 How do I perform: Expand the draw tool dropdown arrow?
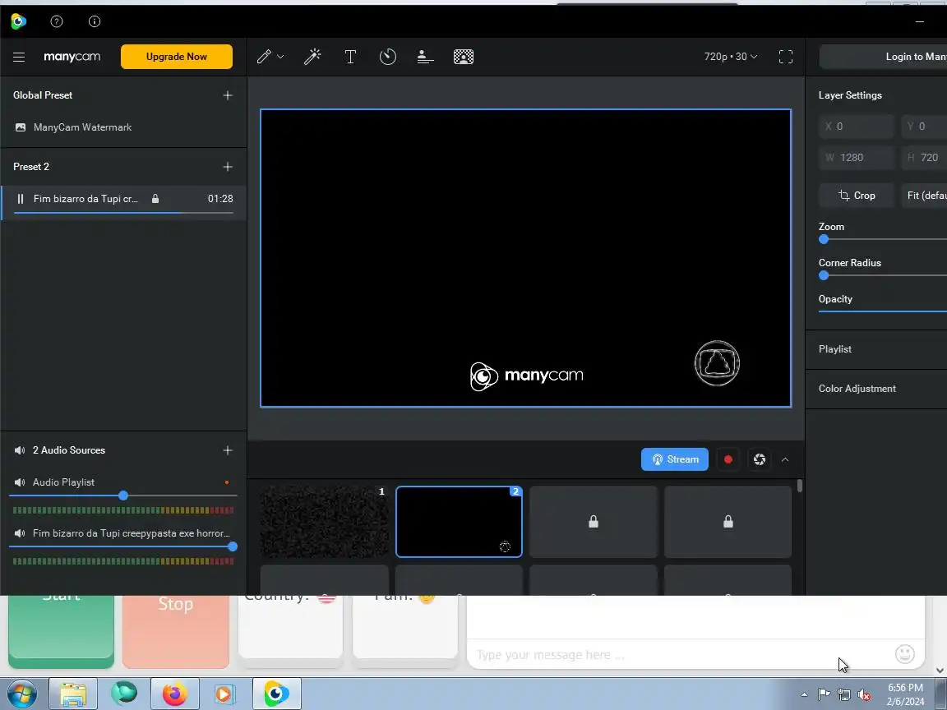281,57
